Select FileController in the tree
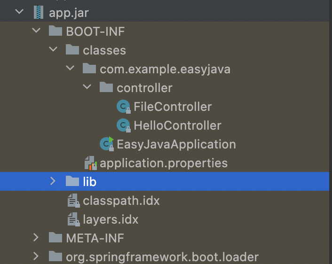 [x=173, y=107]
